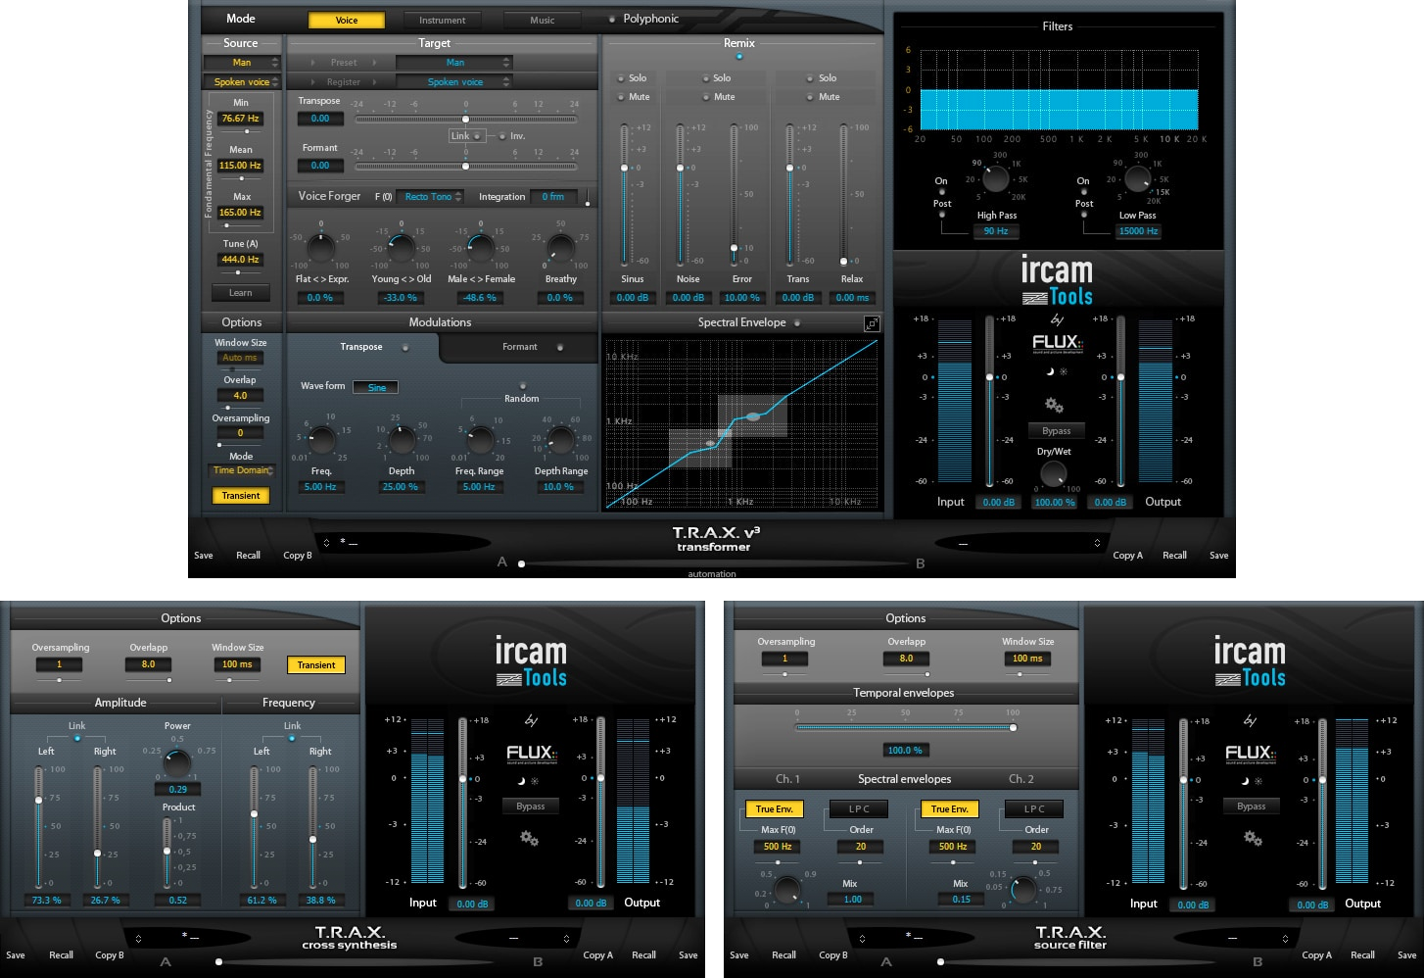Open the Target Register dropdown showing Spoken voice
1424x978 pixels.
[x=454, y=81]
